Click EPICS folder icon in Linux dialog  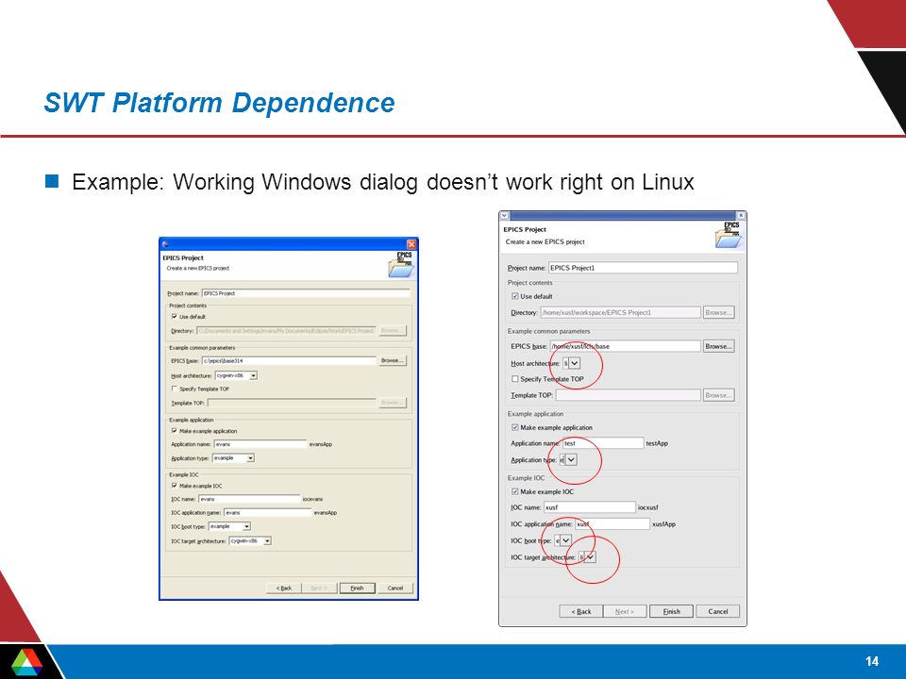(x=729, y=235)
